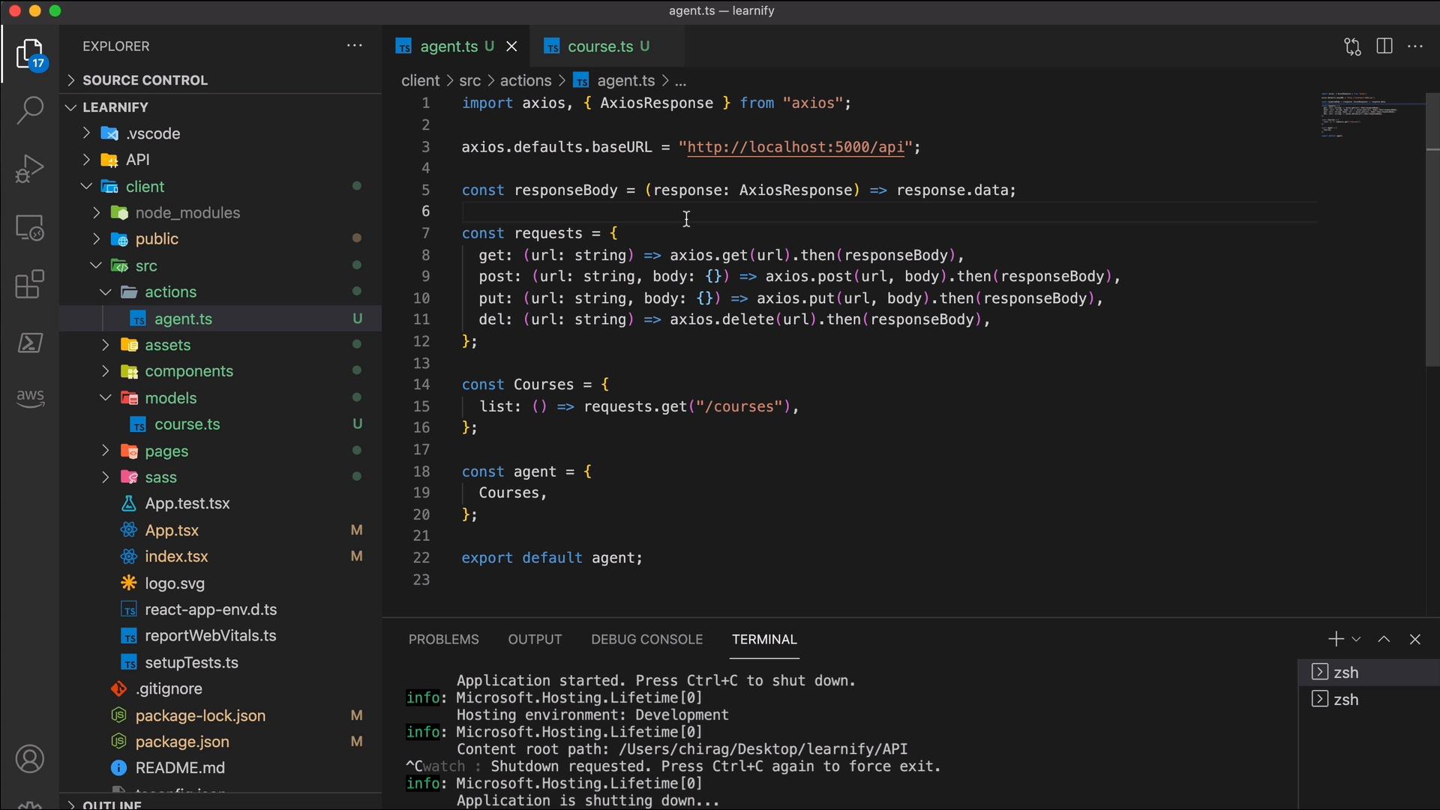
Task: Click the Accounts icon
Action: [30, 759]
